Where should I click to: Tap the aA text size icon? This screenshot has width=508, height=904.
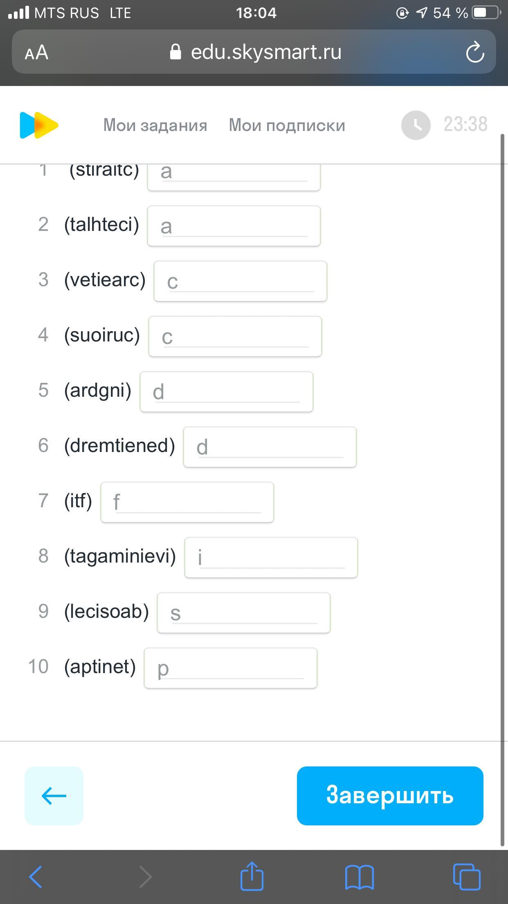[x=36, y=52]
